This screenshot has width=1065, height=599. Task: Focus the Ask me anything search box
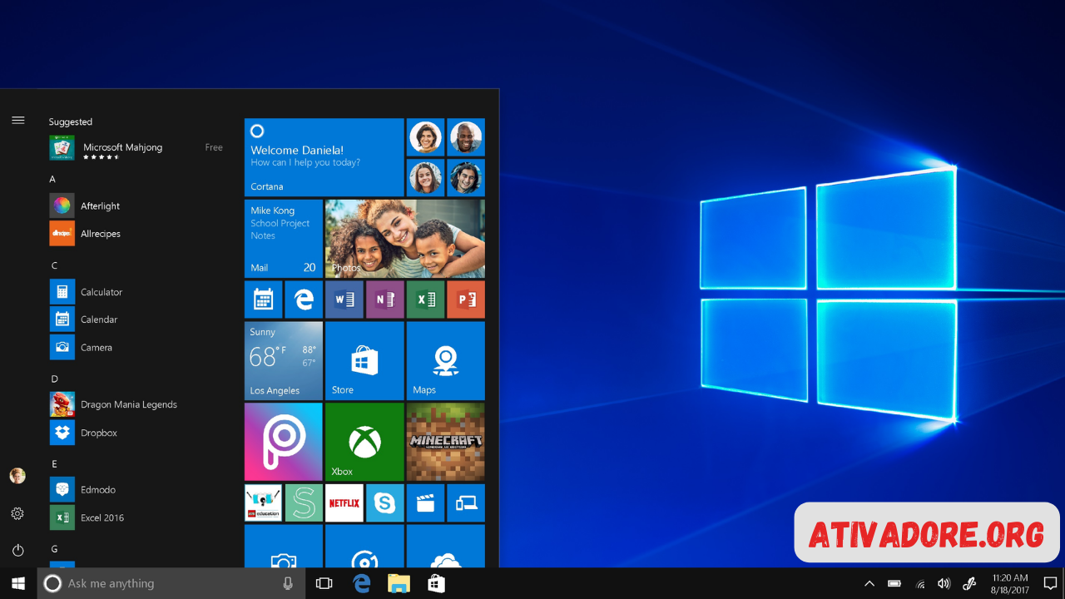click(x=171, y=583)
